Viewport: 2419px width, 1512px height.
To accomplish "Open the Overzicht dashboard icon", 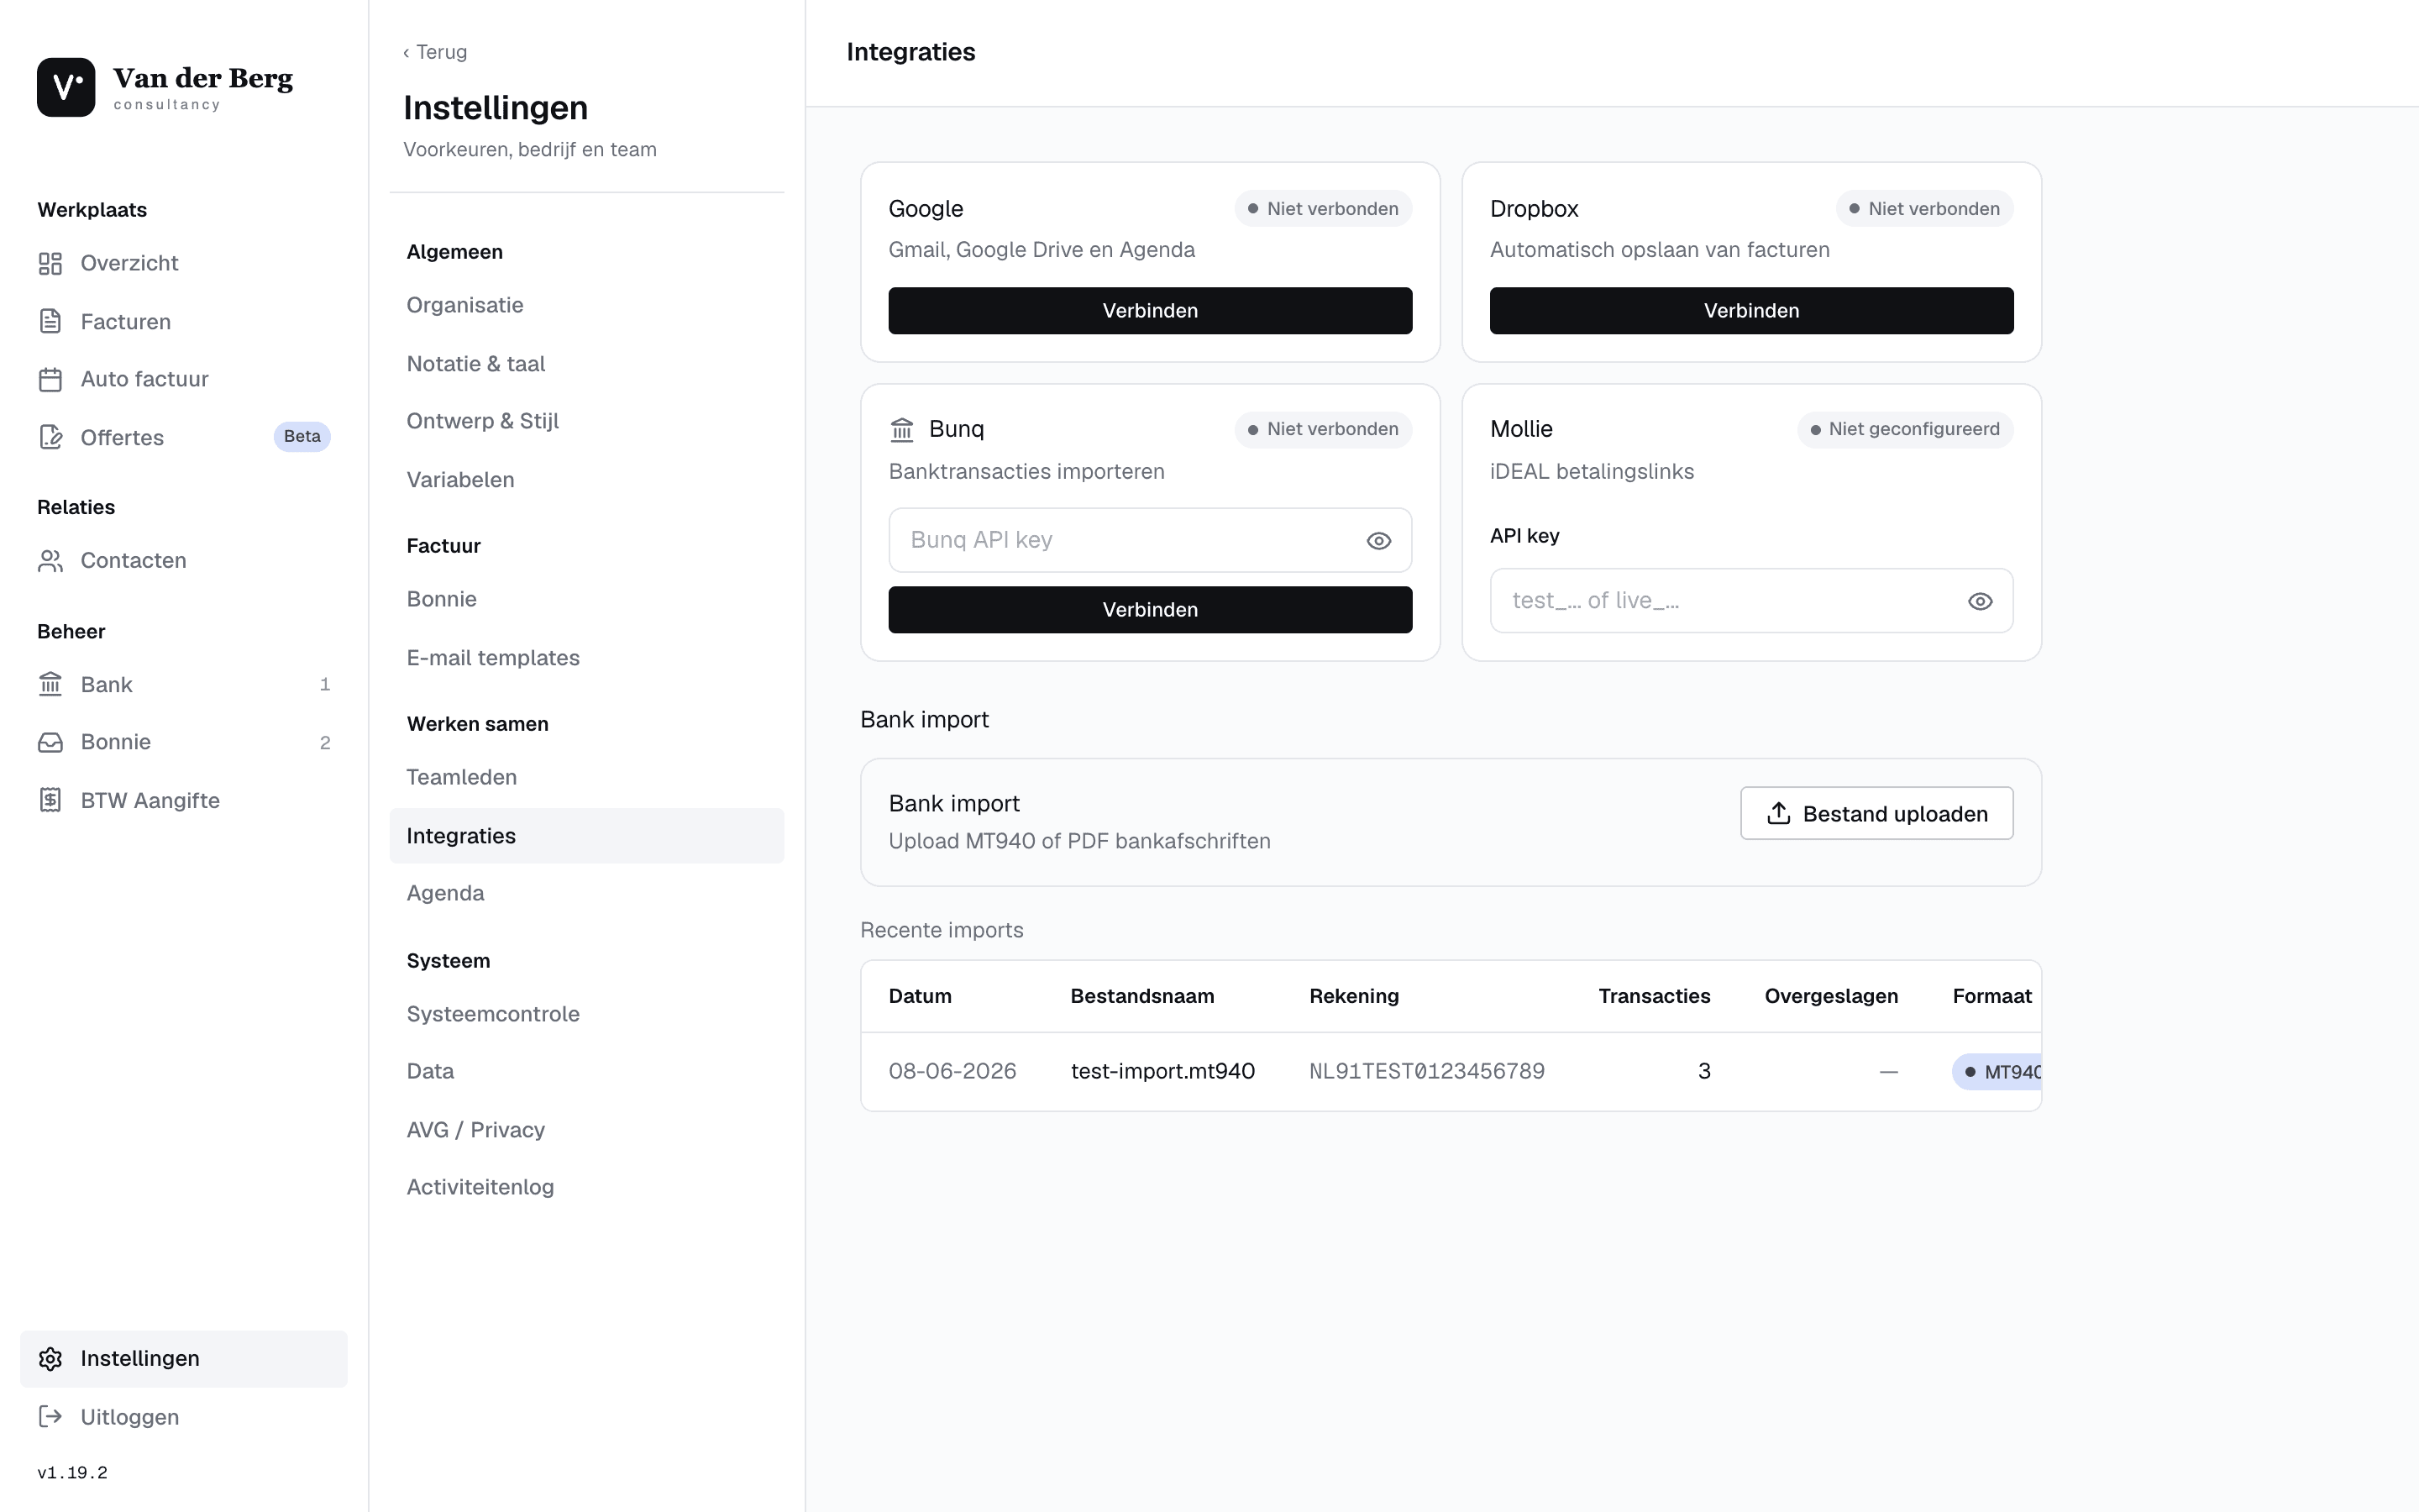I will coord(50,263).
